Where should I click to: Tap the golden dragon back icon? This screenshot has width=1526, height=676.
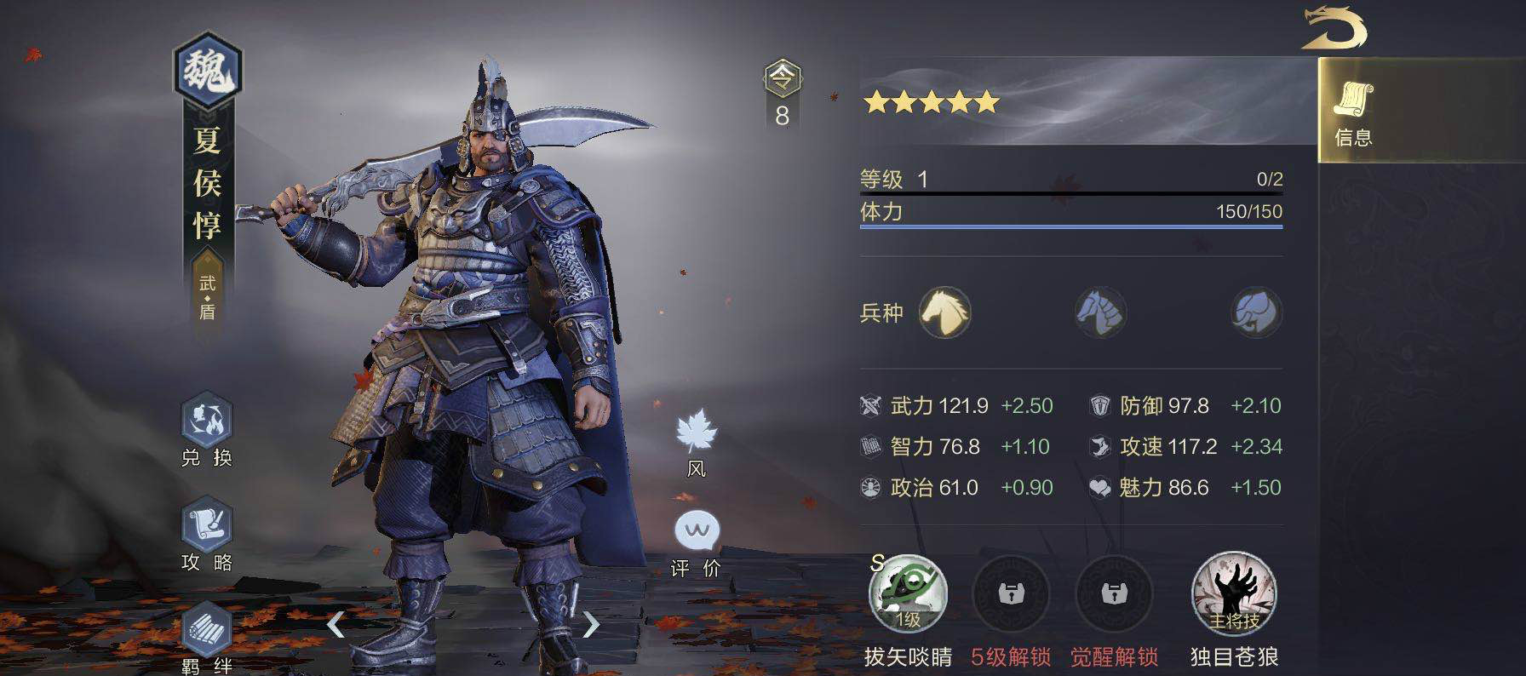[1334, 28]
